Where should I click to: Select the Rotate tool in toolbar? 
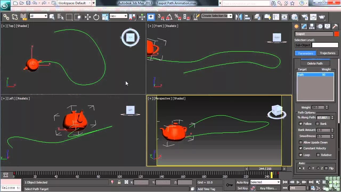click(96, 17)
